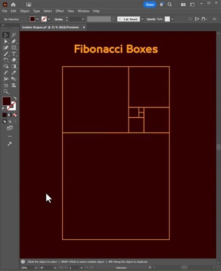The image size is (221, 271).
Task: Click the Home icon in top bar
Action: pos(13,5)
